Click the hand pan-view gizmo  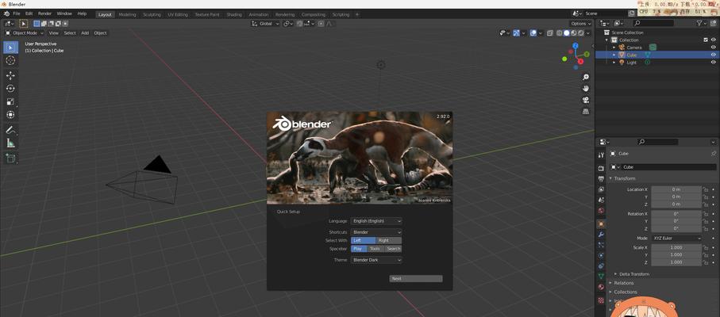[x=586, y=89]
